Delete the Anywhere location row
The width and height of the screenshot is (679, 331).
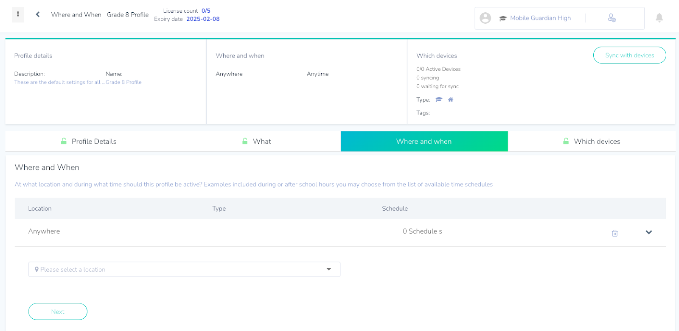(614, 233)
